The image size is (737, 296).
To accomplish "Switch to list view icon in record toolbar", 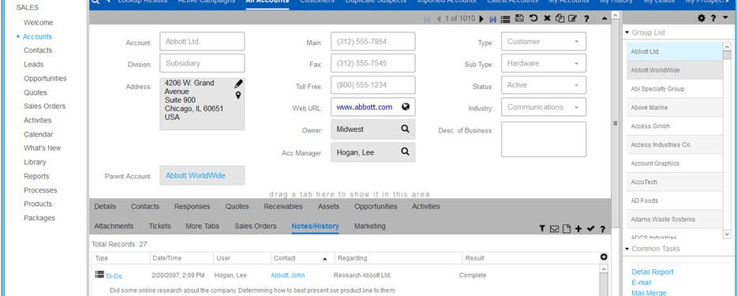I will click(x=506, y=19).
